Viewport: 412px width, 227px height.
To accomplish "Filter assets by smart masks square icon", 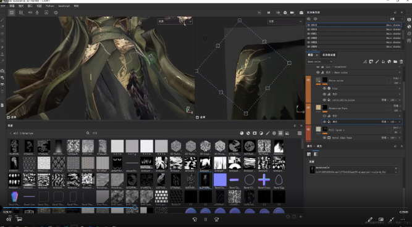I will pyautogui.click(x=254, y=133).
